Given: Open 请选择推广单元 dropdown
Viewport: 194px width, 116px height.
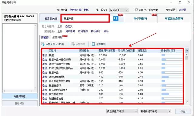Looking at the screenshot, I should (x=156, y=111).
